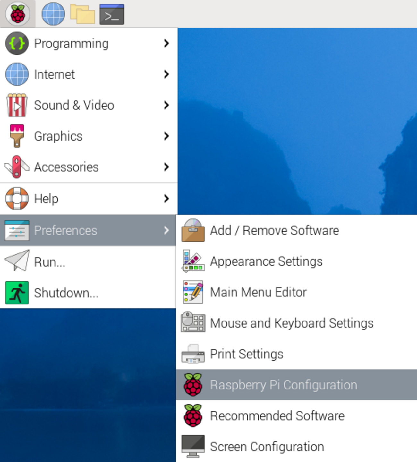This screenshot has width=417, height=462.
Task: Click the Screen Configuration monitor icon
Action: 193,447
